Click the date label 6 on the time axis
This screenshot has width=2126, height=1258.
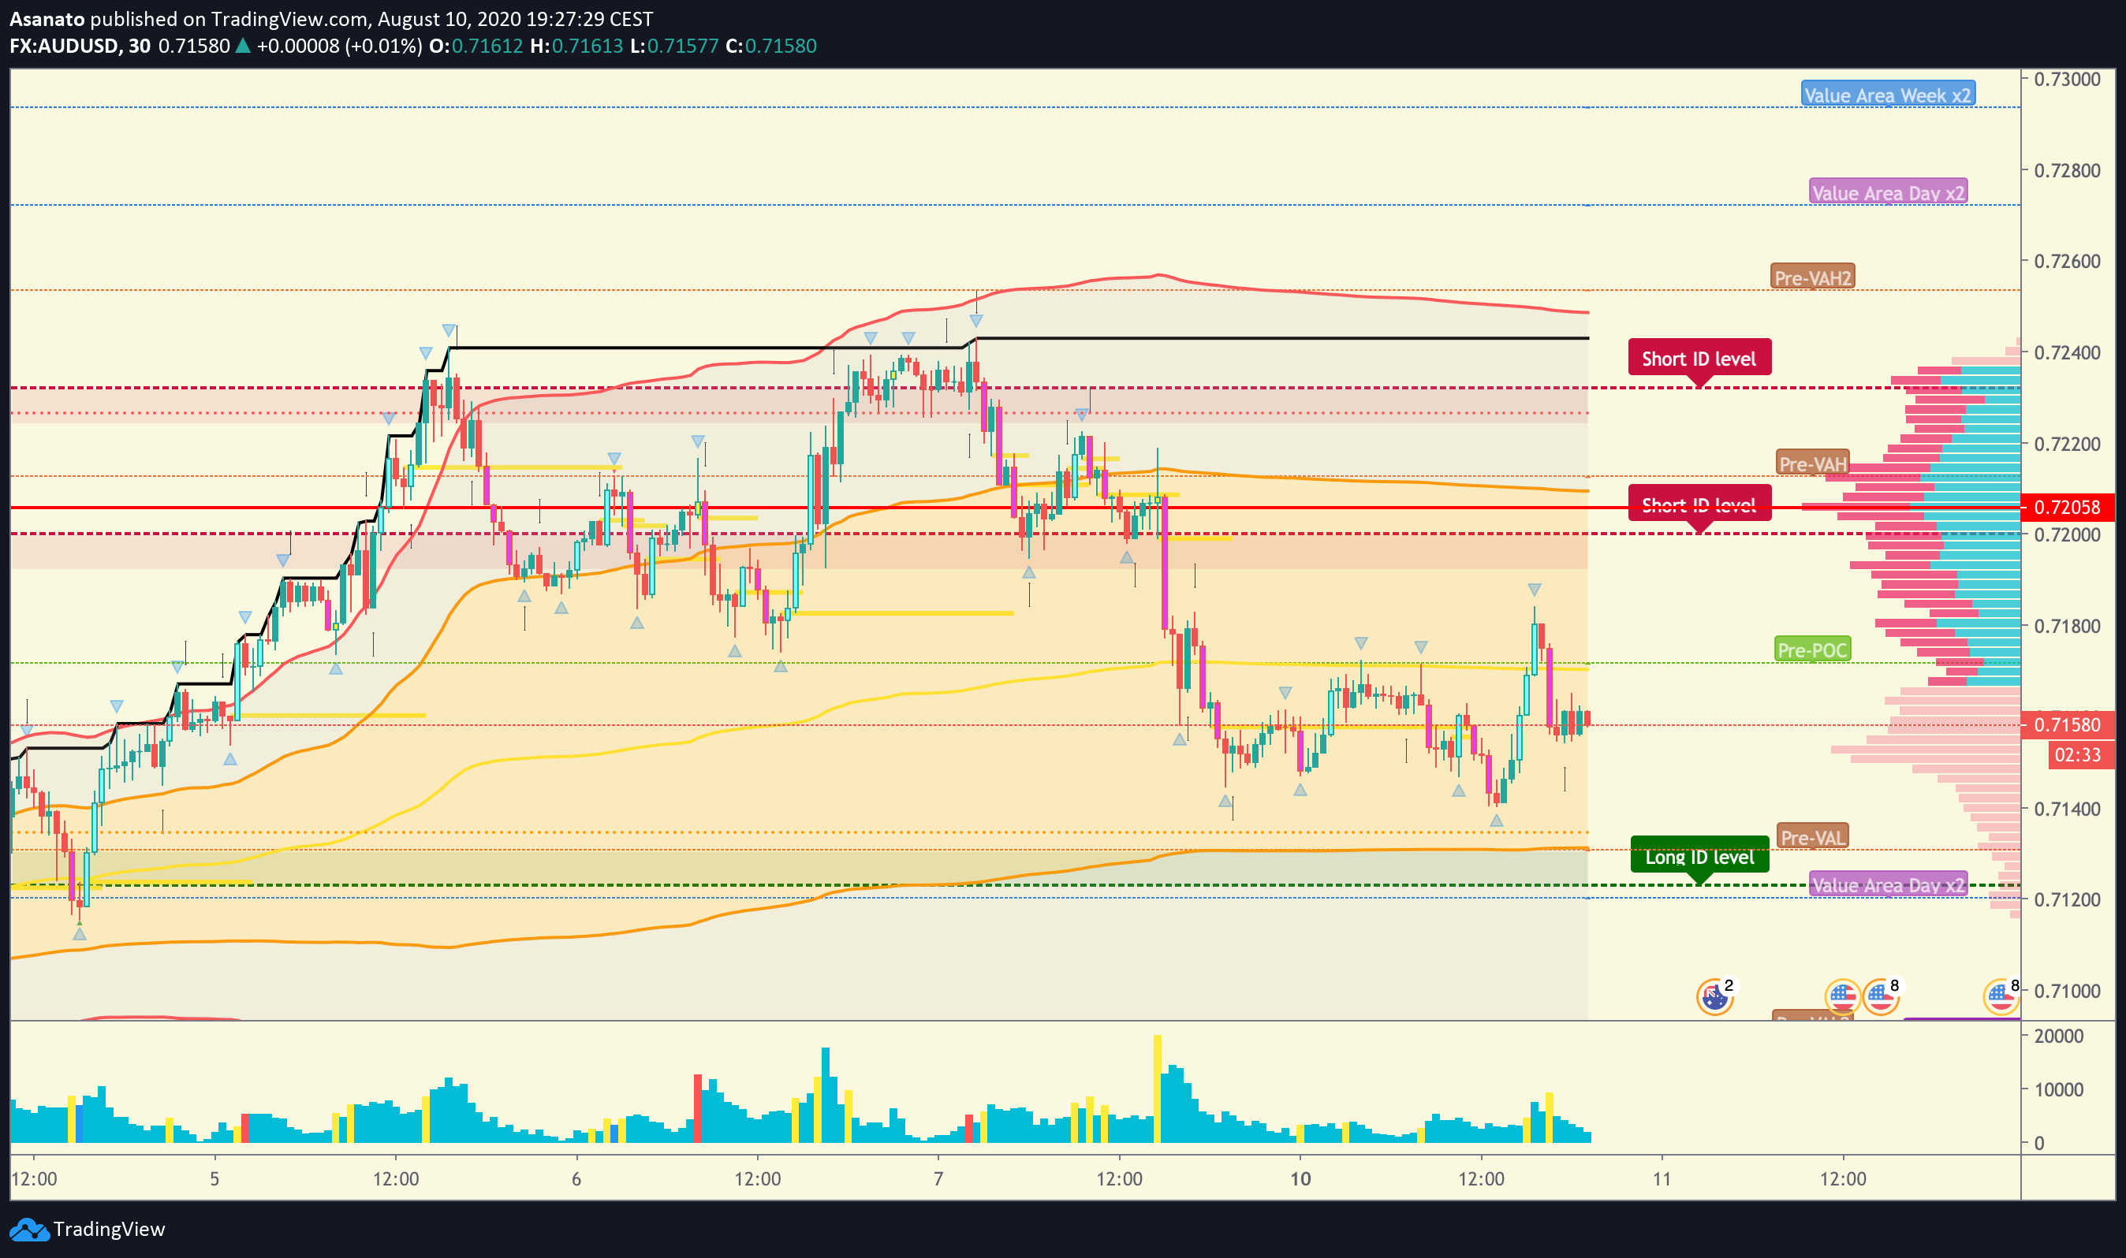(x=576, y=1179)
